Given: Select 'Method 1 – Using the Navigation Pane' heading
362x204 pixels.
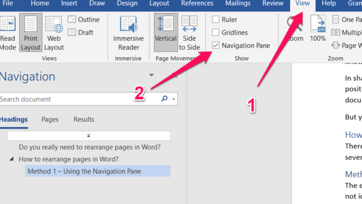Looking at the screenshot, I should (x=98, y=171).
